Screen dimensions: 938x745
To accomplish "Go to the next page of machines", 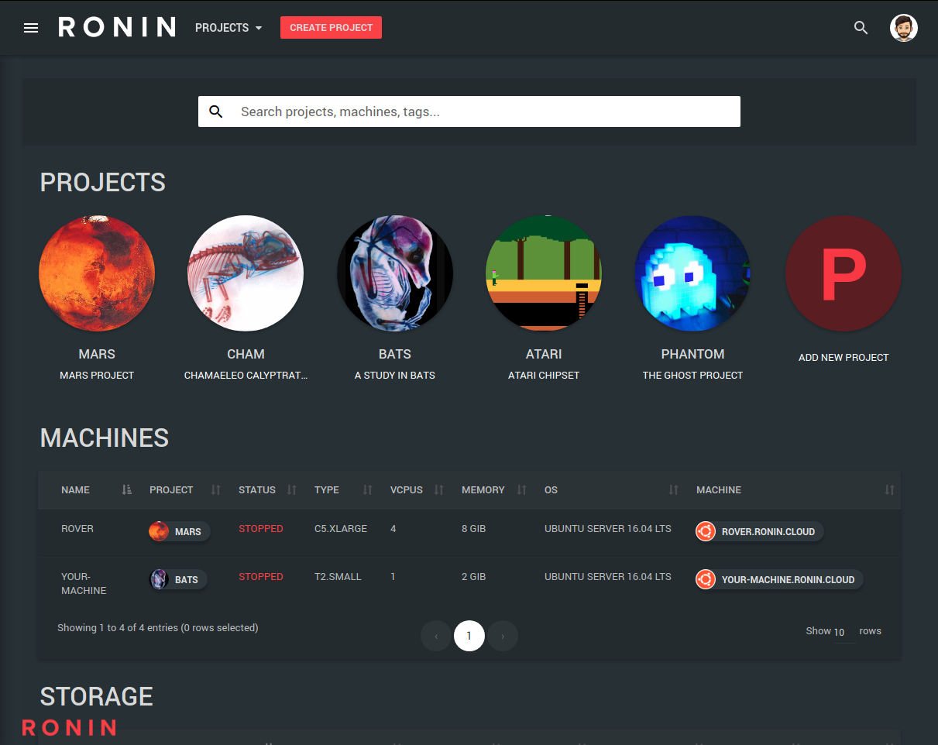I will point(503,636).
